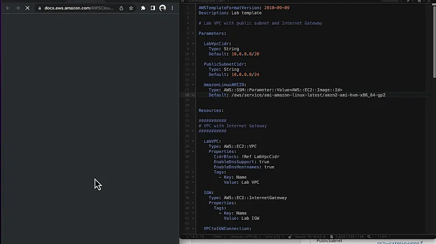Open the browser three-dot menu
The height and width of the screenshot is (244, 436).
point(173,8)
